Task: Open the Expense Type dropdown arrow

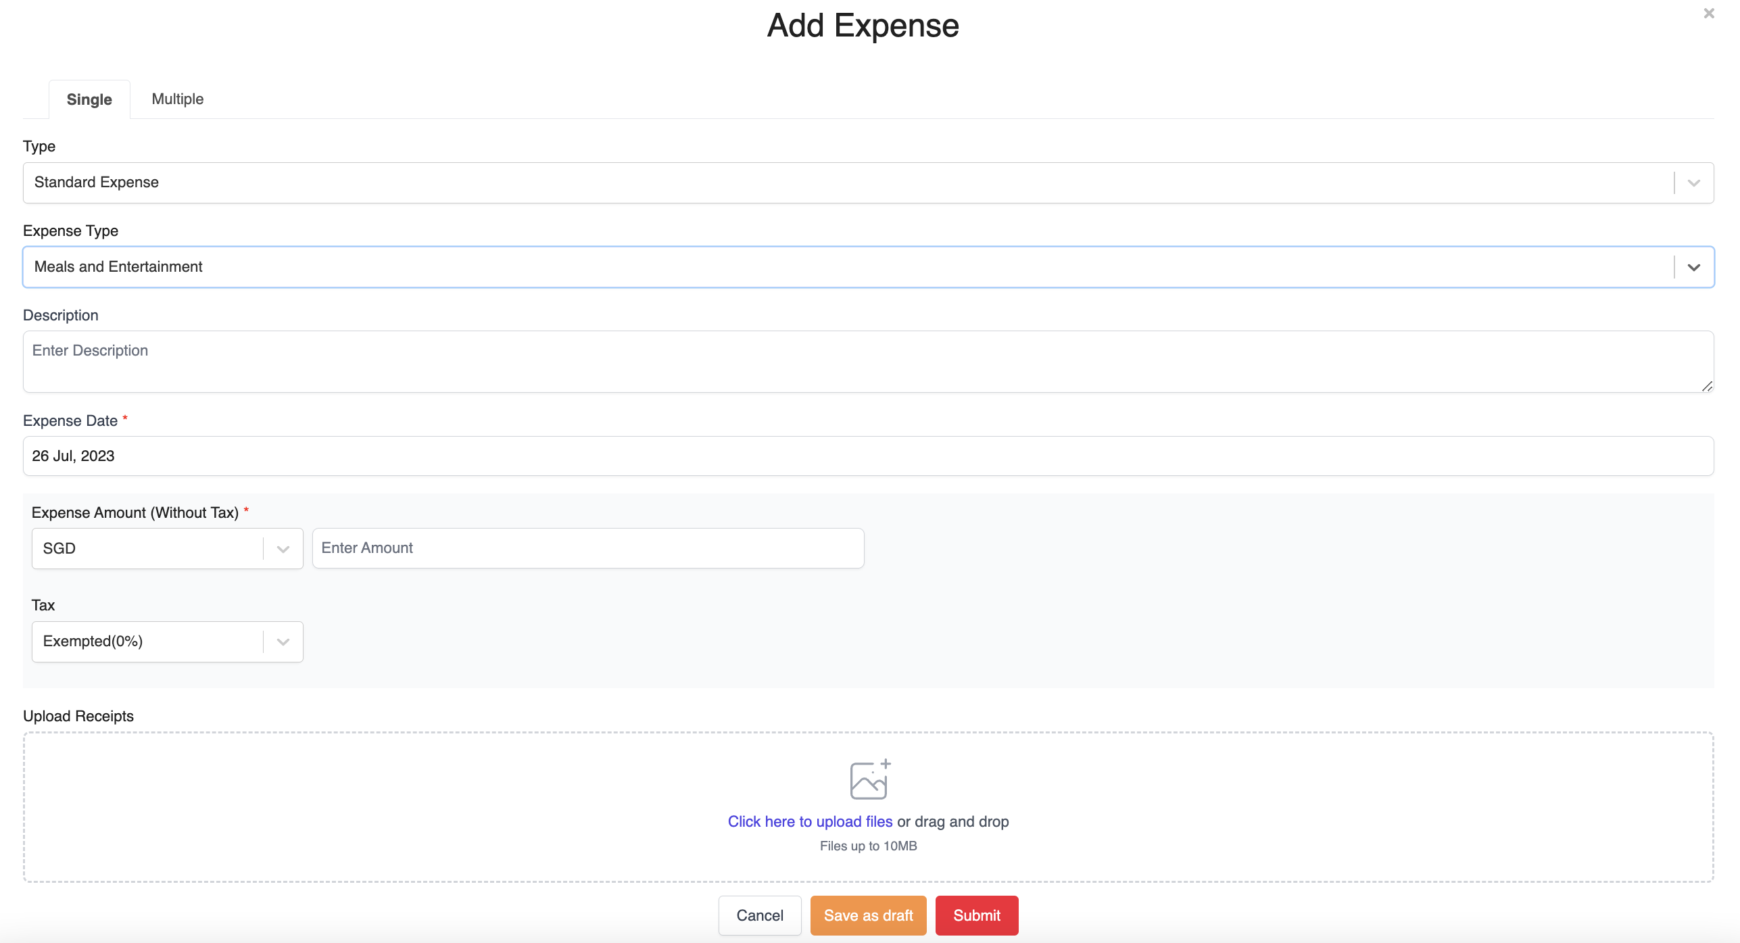Action: [x=1693, y=268]
